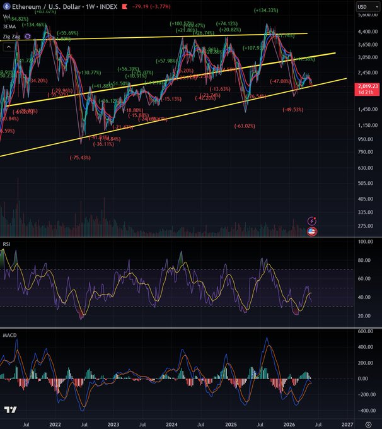Click the (+107.93%) zig zag label
382x429 pixels.
pyautogui.click(x=254, y=48)
